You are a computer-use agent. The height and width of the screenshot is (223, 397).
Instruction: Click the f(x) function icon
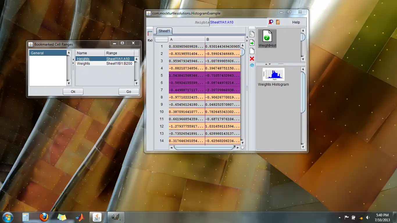click(150, 40)
